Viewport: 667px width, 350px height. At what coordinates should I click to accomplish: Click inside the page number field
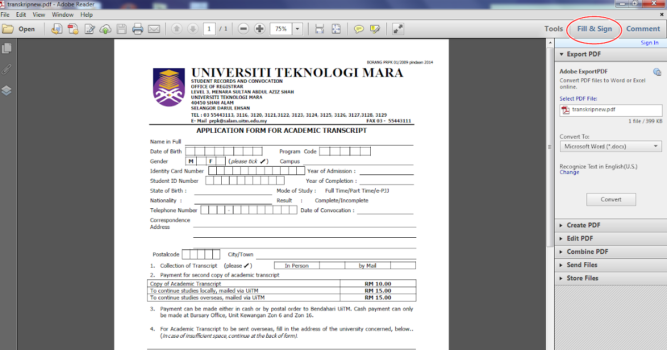coord(210,28)
